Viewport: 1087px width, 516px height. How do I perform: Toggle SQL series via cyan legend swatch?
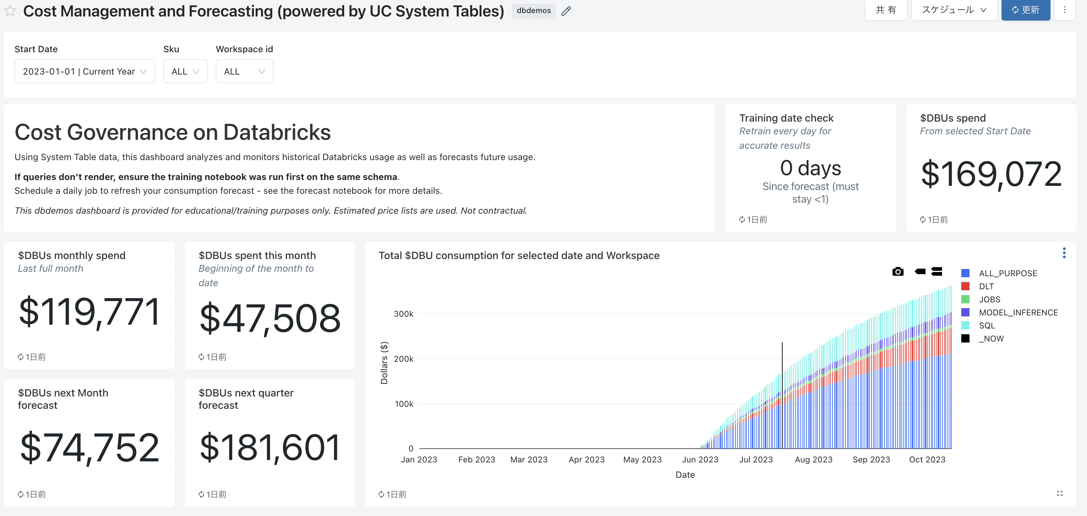965,325
